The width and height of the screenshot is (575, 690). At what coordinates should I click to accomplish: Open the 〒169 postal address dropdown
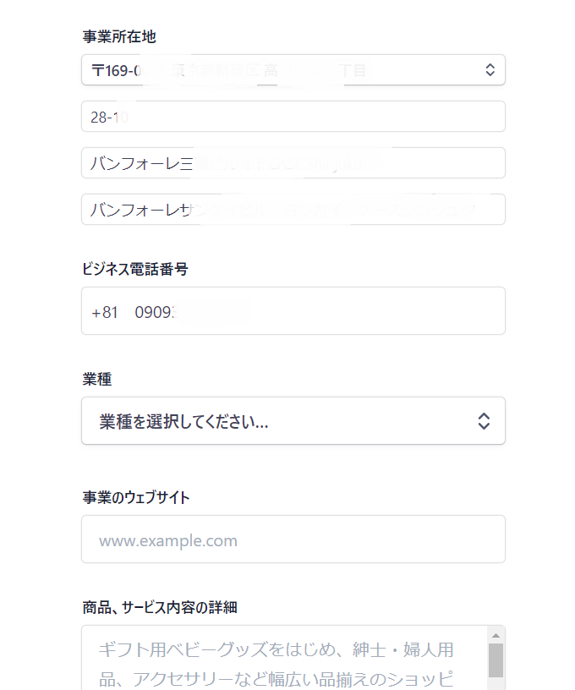coord(279,70)
